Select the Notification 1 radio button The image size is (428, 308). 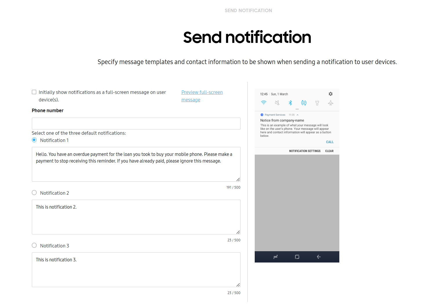[x=34, y=140]
